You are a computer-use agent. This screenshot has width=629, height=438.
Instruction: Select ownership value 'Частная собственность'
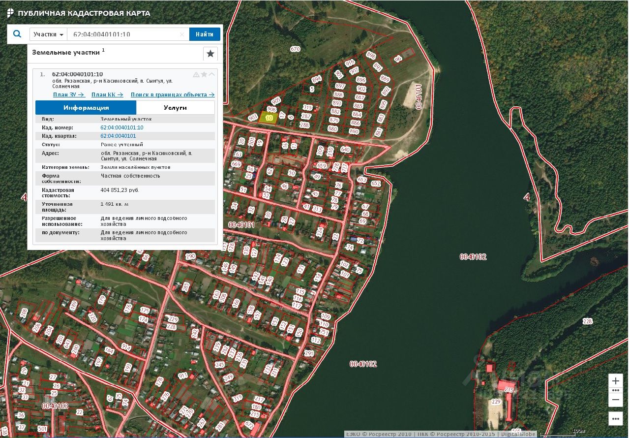130,176
